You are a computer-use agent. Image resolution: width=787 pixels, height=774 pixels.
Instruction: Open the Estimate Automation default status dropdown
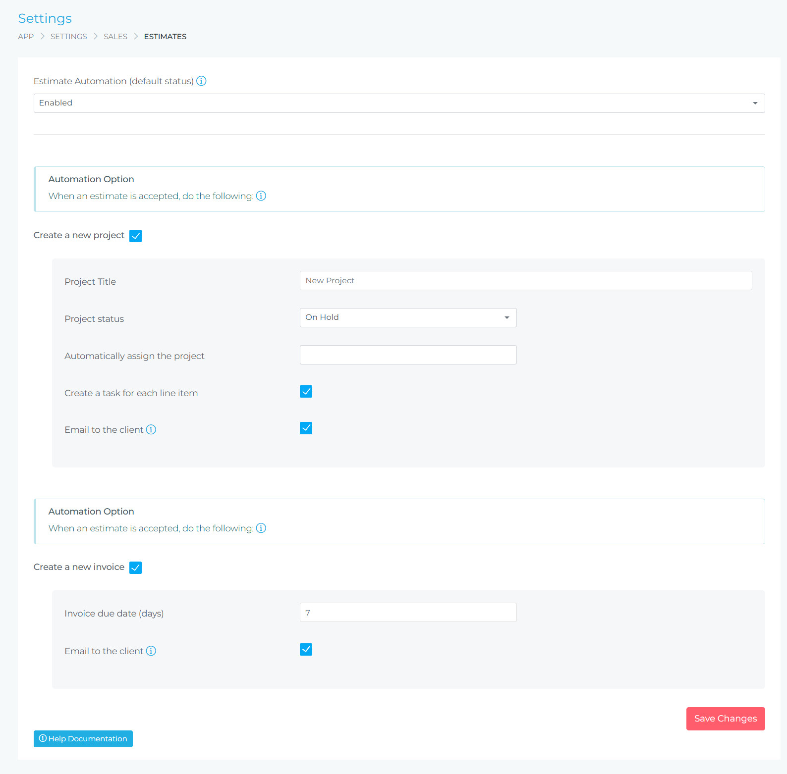pos(399,103)
